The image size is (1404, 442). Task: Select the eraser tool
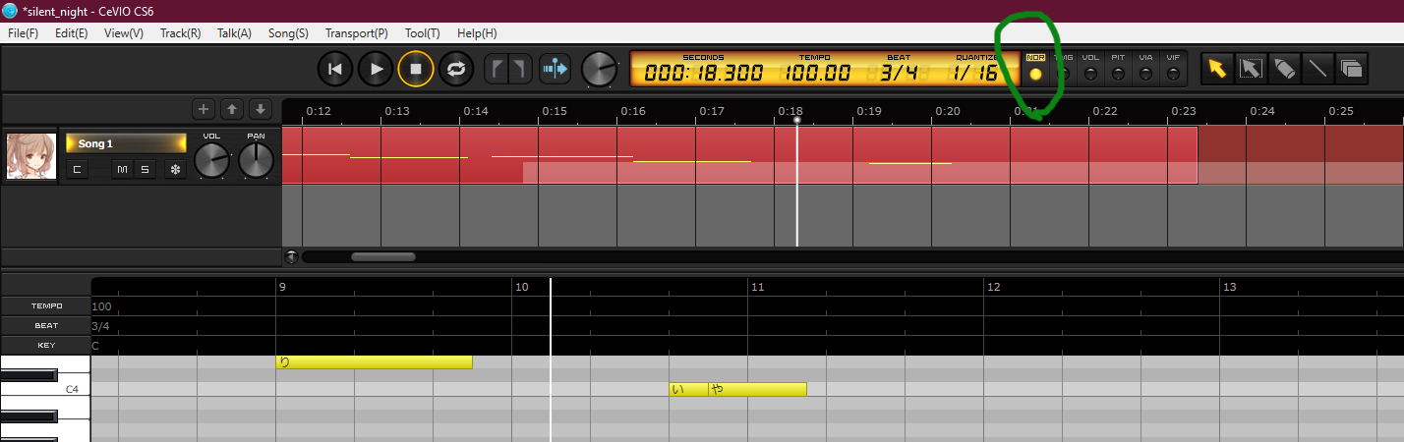1283,68
